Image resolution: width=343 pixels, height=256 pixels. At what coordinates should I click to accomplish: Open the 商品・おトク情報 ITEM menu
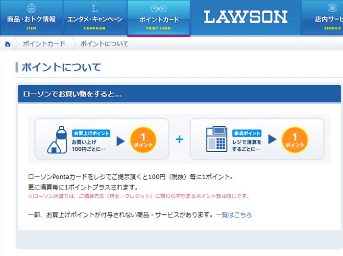[31, 18]
